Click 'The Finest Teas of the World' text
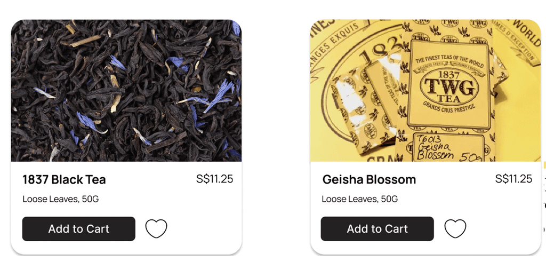Viewport: 546px width, 269px height. point(449,62)
